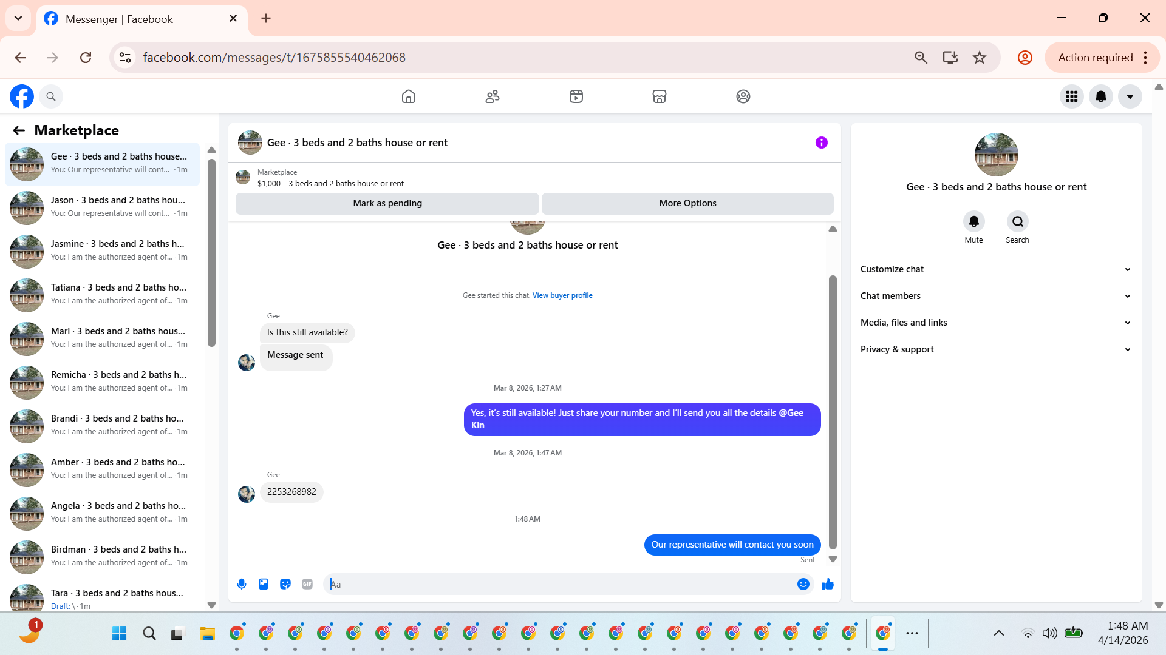Open Windows Start menu on taskbar
The height and width of the screenshot is (655, 1166).
coord(119,634)
